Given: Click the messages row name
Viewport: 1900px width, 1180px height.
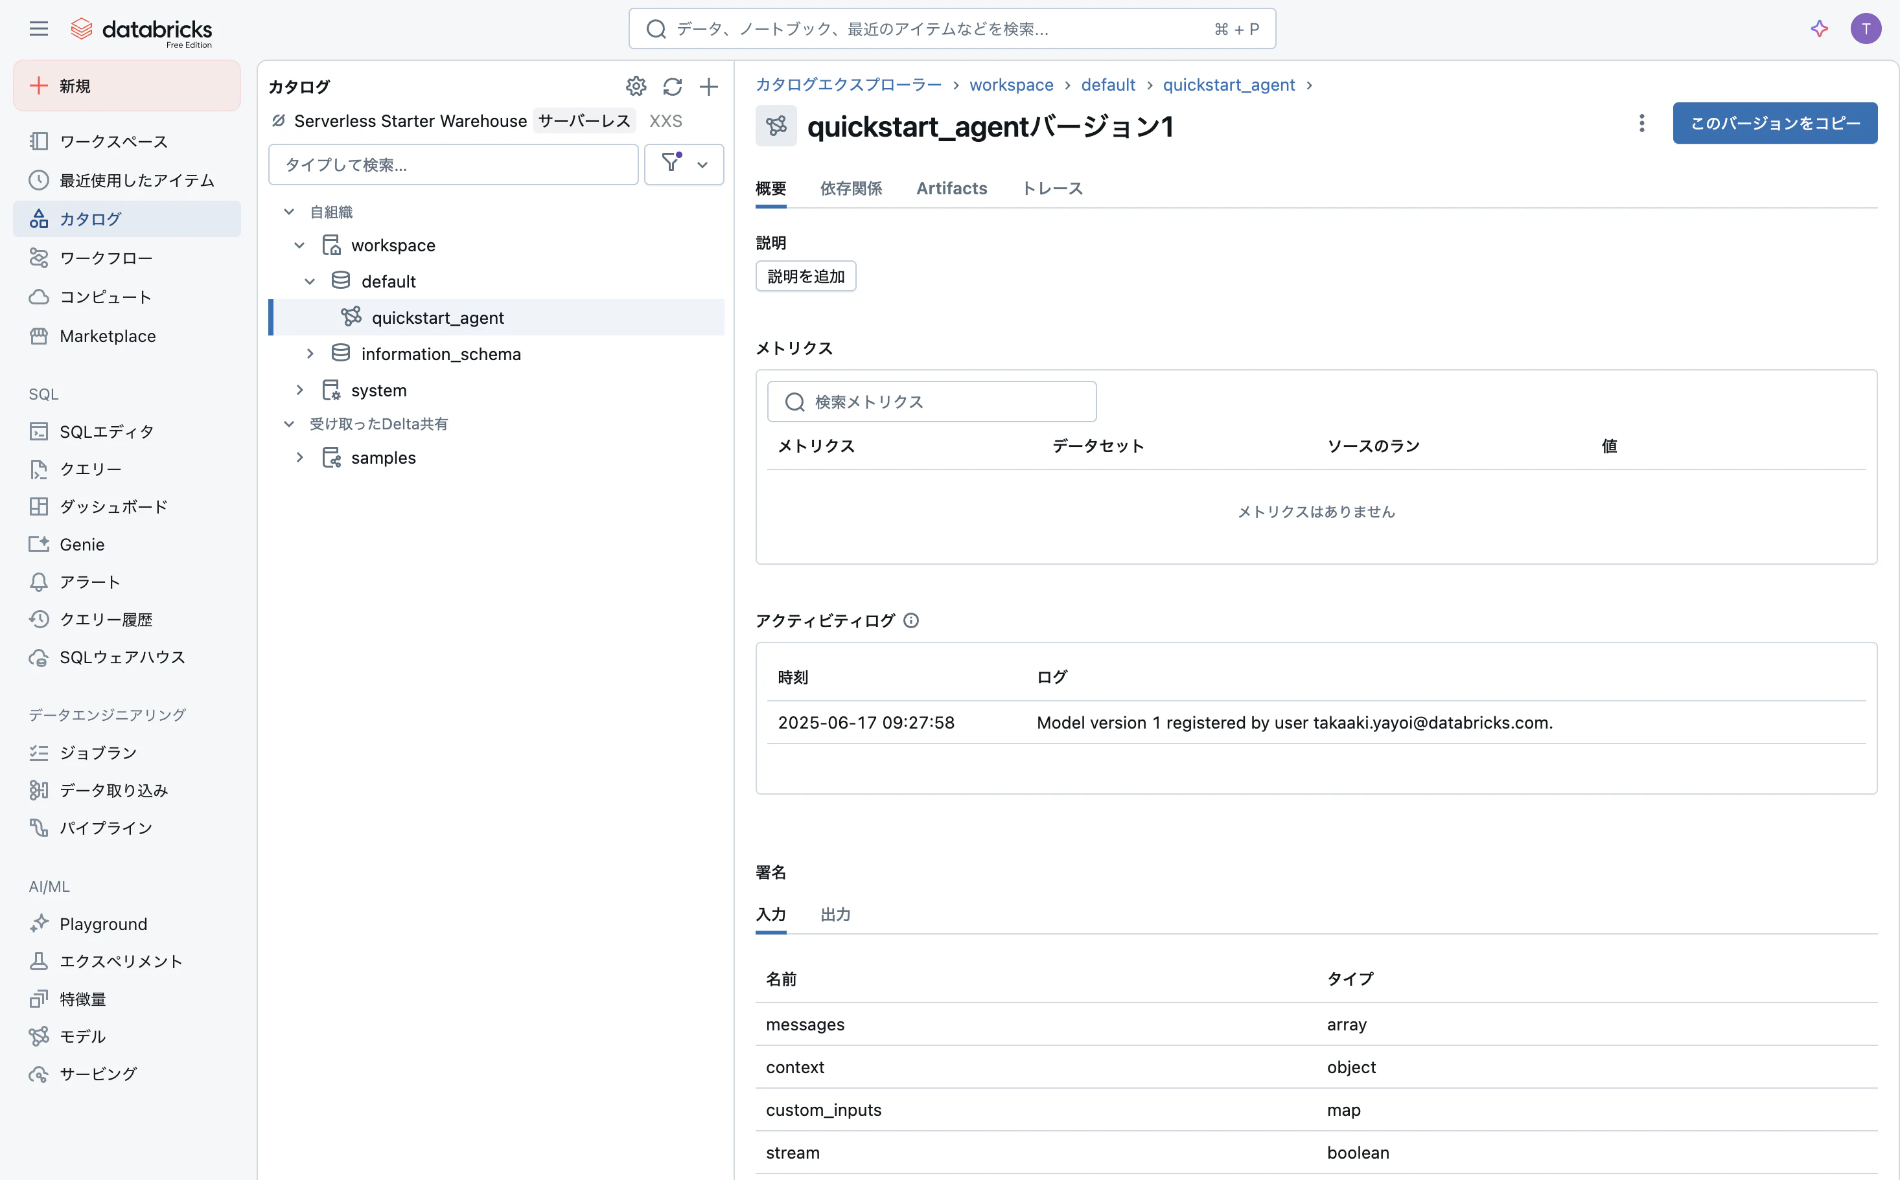Looking at the screenshot, I should tap(805, 1025).
